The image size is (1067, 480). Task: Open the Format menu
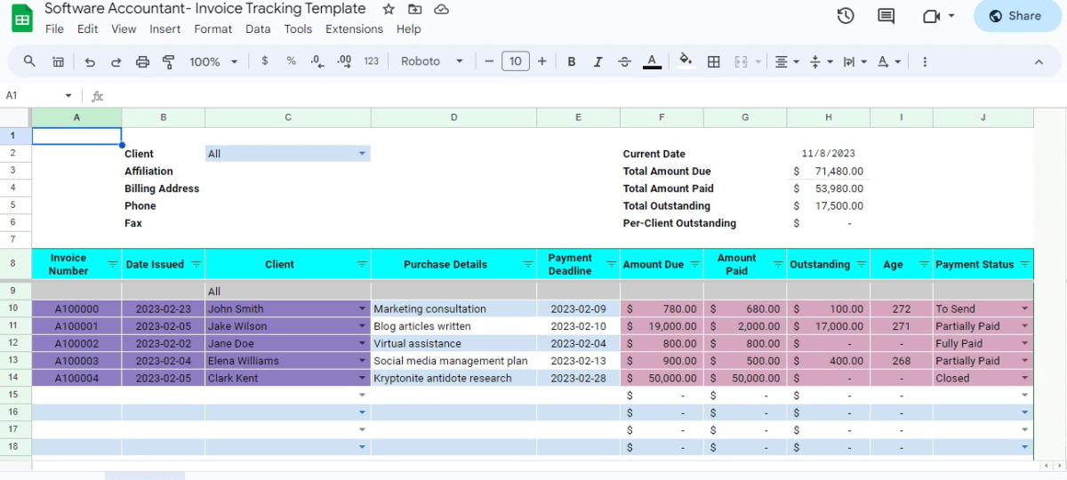pos(213,28)
